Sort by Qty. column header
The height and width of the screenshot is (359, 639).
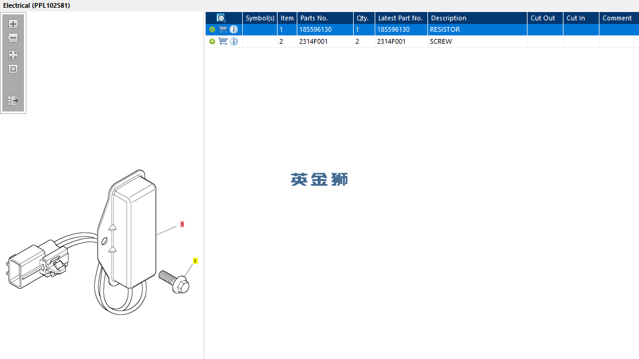364,18
